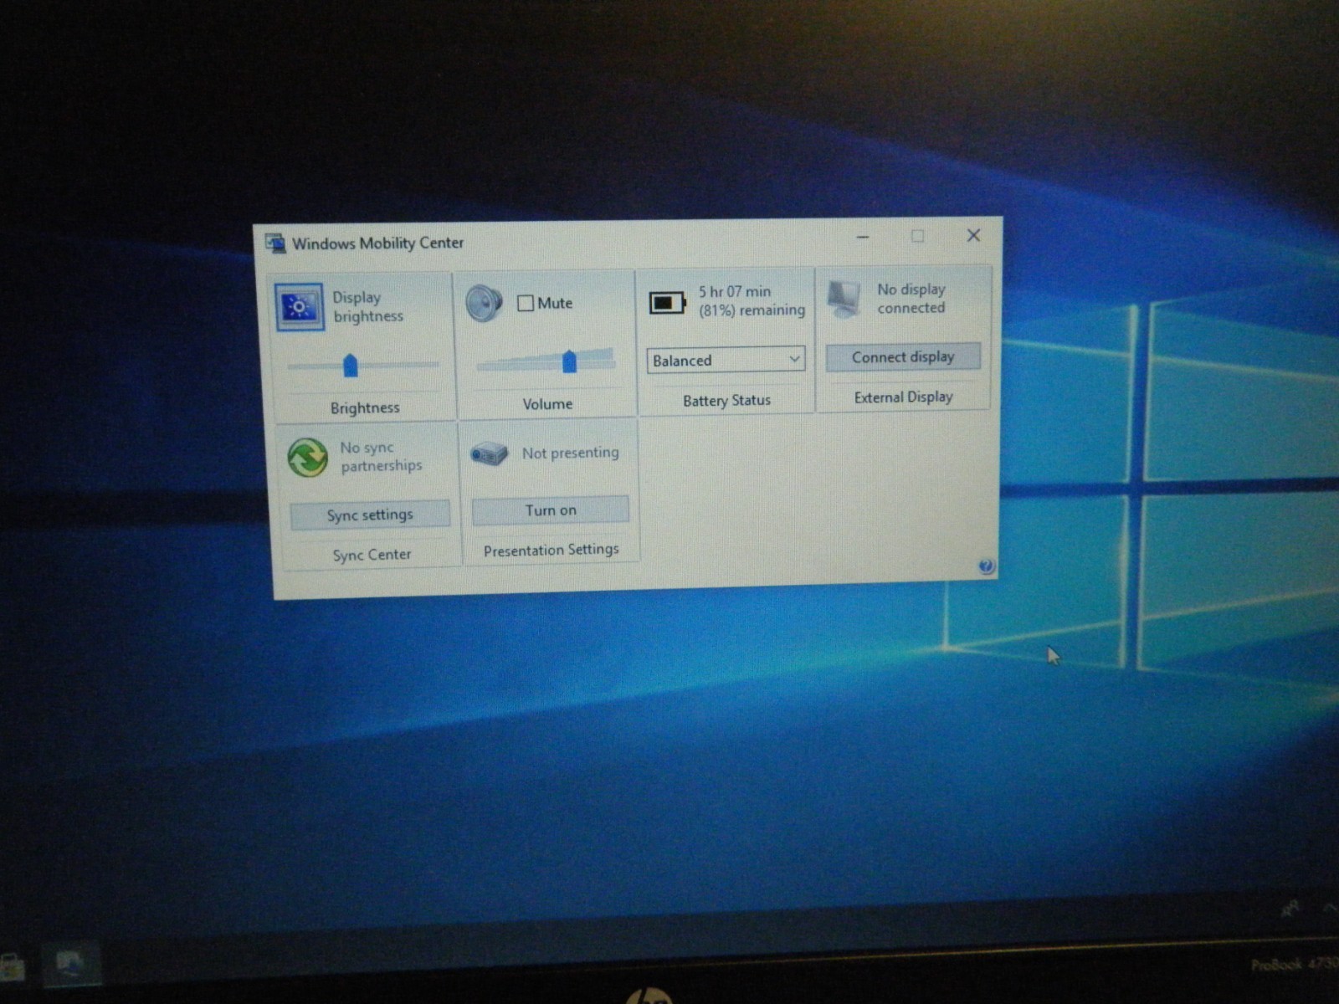Click the Display brightness icon

299,307
